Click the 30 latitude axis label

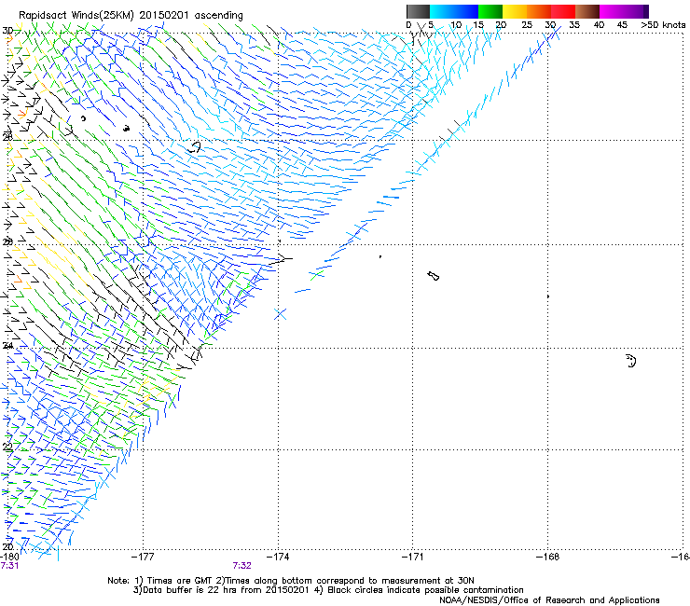(x=7, y=31)
